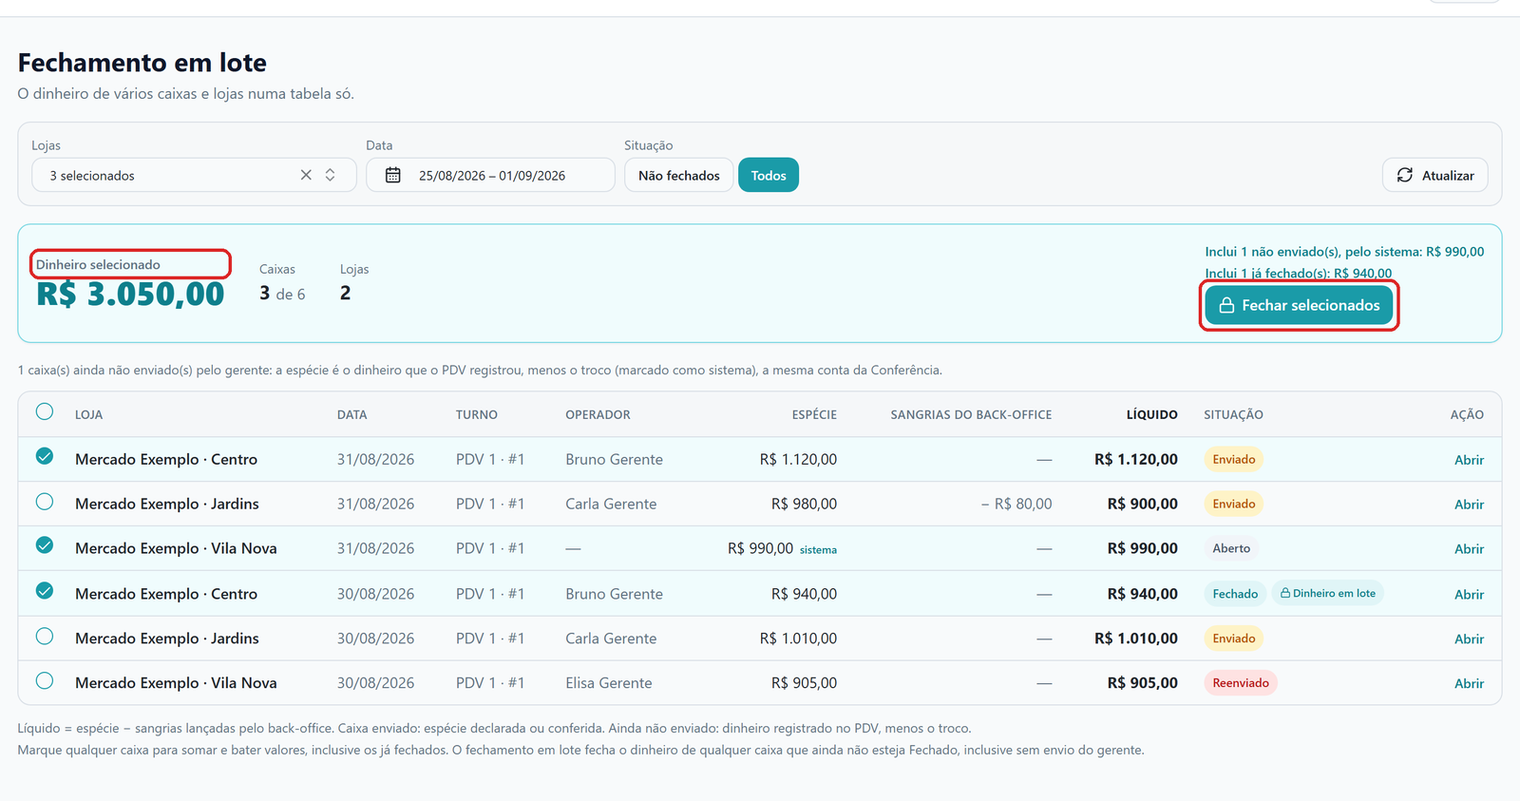Uncheck Vila Nova 31/08/2026 row checkbox
Viewport: 1520px width, 801px height.
click(45, 545)
